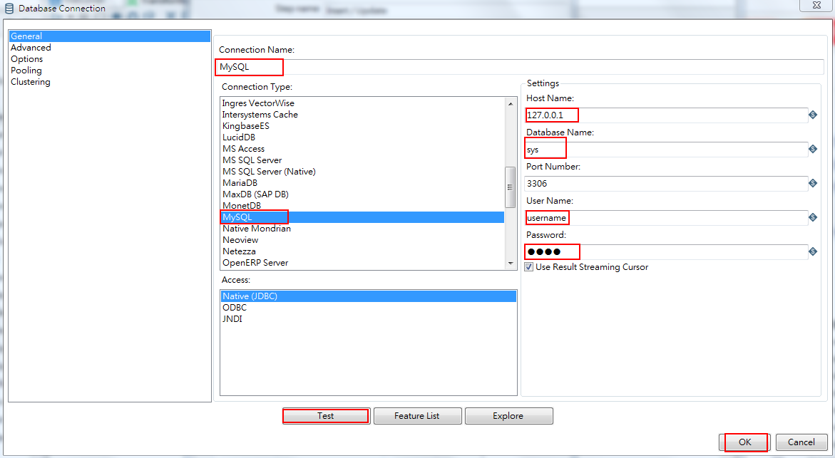Select MariaDB as the connection type
This screenshot has width=835, height=458.
click(x=240, y=182)
